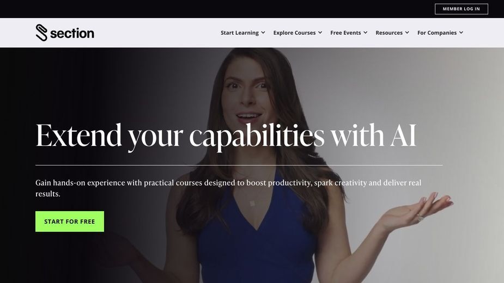Click the arrow icon next to Free Events
The width and height of the screenshot is (504, 283).
365,33
